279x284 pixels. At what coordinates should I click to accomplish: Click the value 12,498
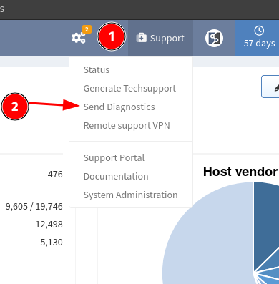coord(49,225)
